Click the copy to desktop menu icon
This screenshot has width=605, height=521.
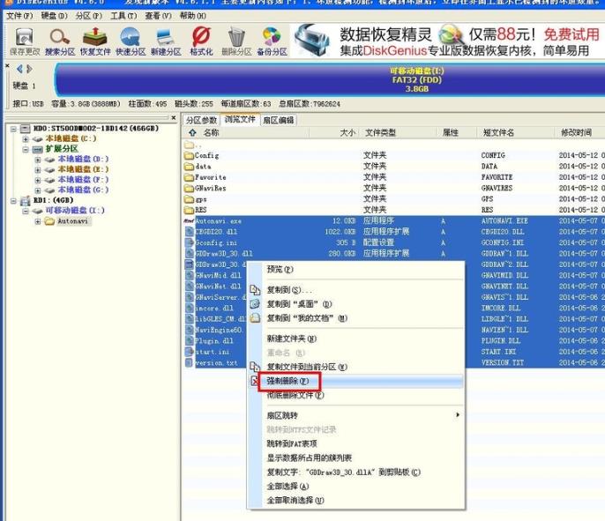click(255, 304)
